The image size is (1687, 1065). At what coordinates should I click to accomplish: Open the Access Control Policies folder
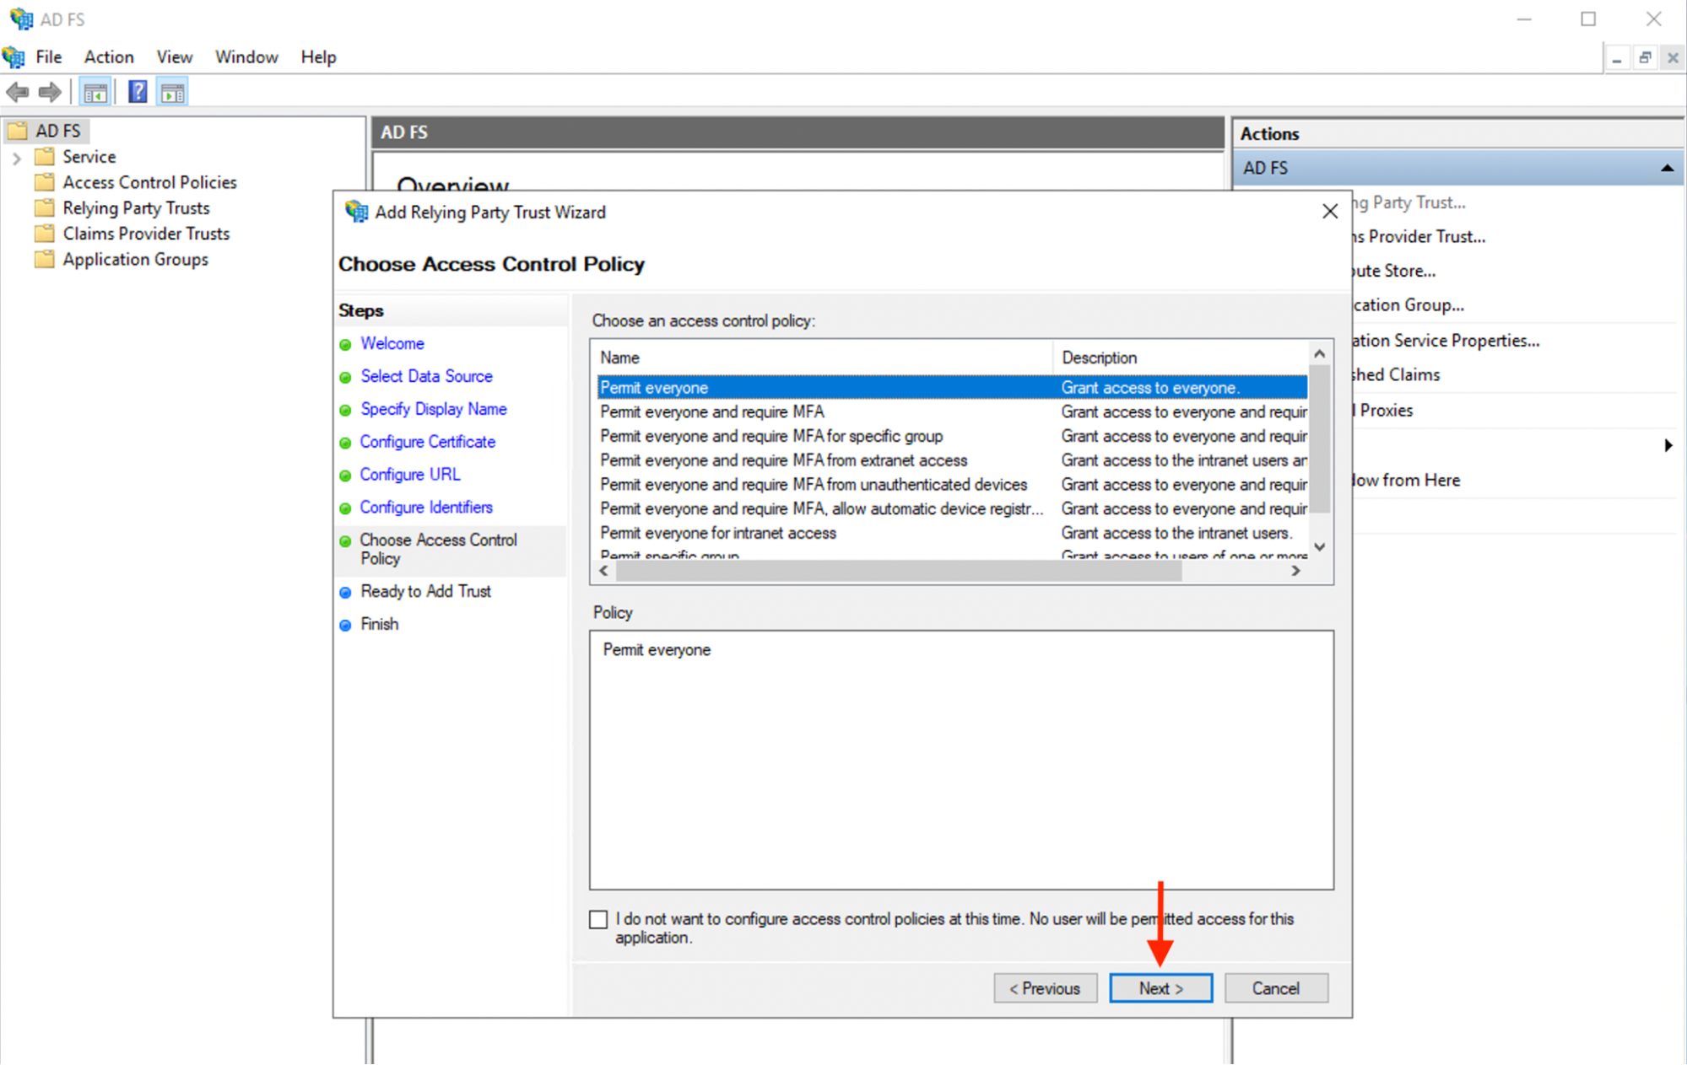pos(149,182)
